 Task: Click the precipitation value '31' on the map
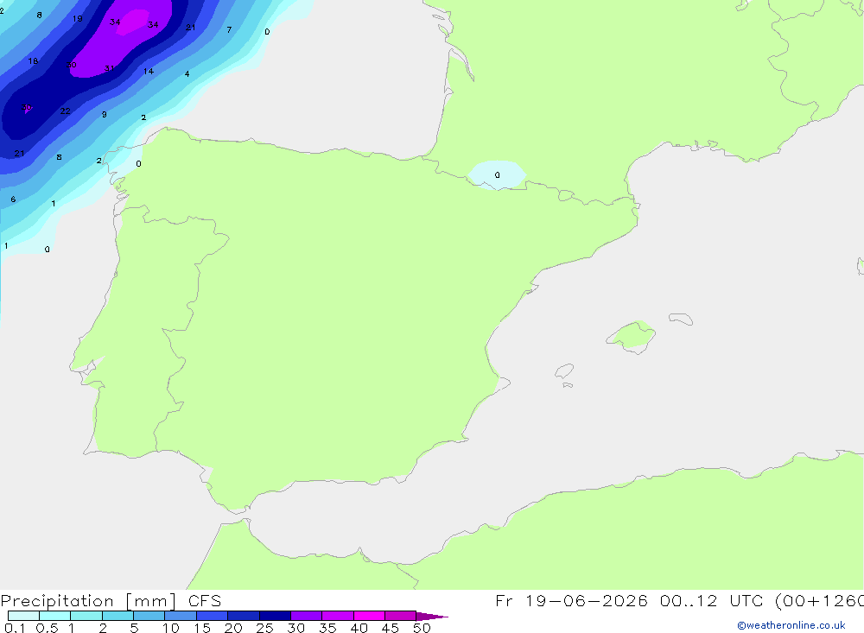coord(109,68)
